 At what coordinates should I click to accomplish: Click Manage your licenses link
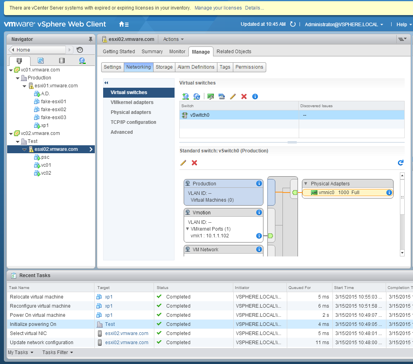click(218, 8)
